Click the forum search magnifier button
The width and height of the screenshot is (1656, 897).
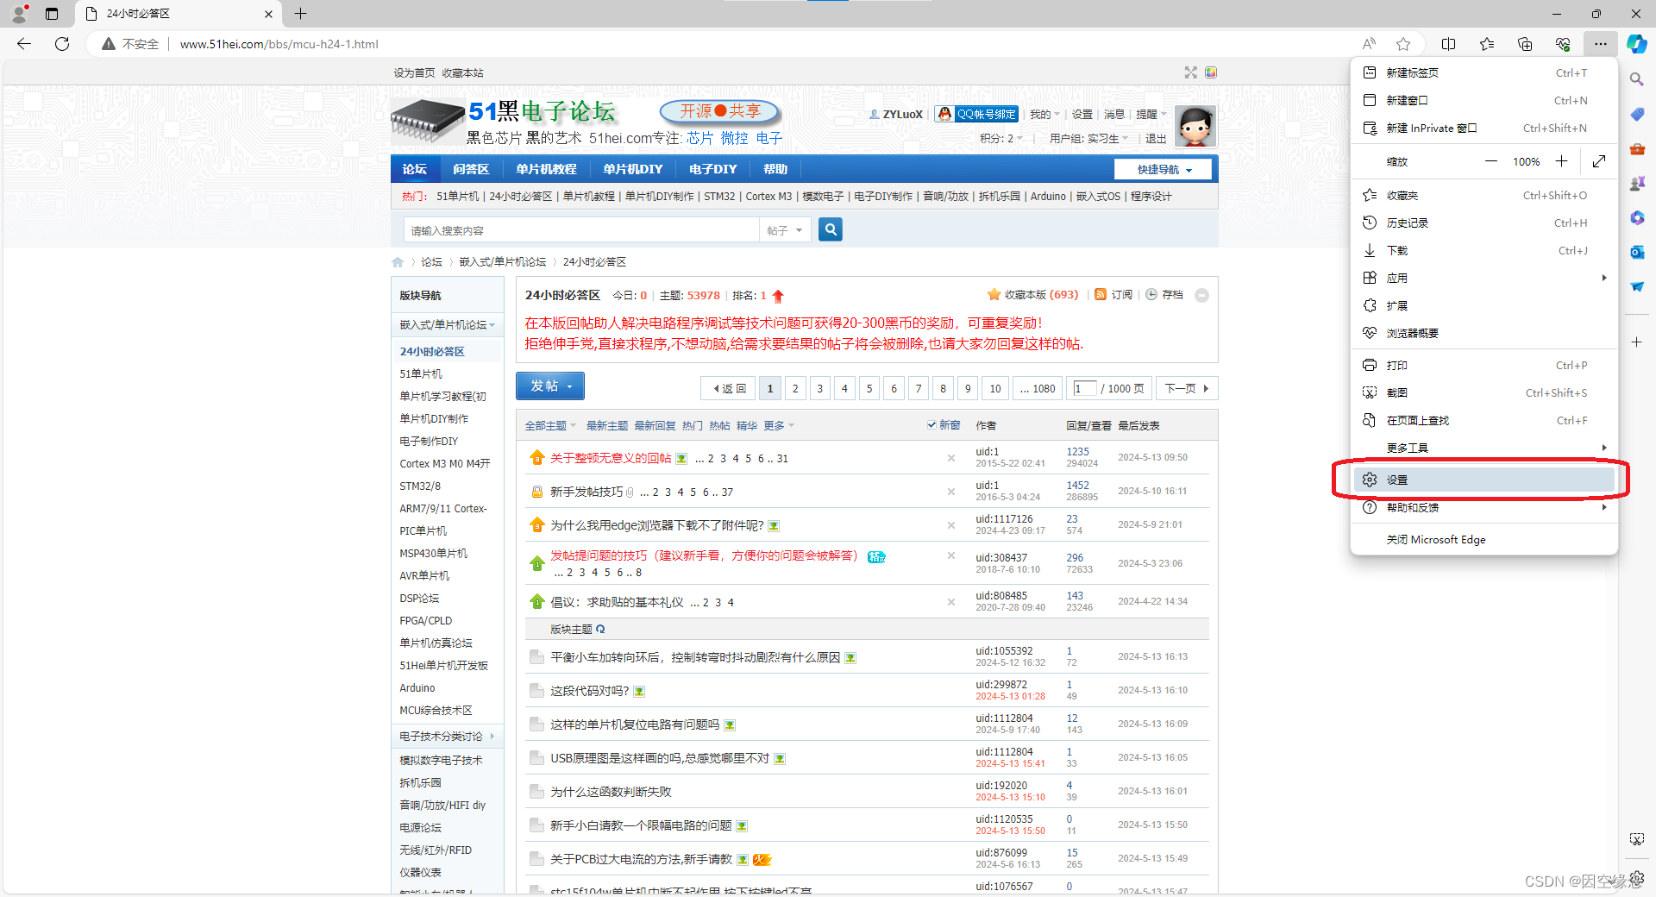(831, 229)
